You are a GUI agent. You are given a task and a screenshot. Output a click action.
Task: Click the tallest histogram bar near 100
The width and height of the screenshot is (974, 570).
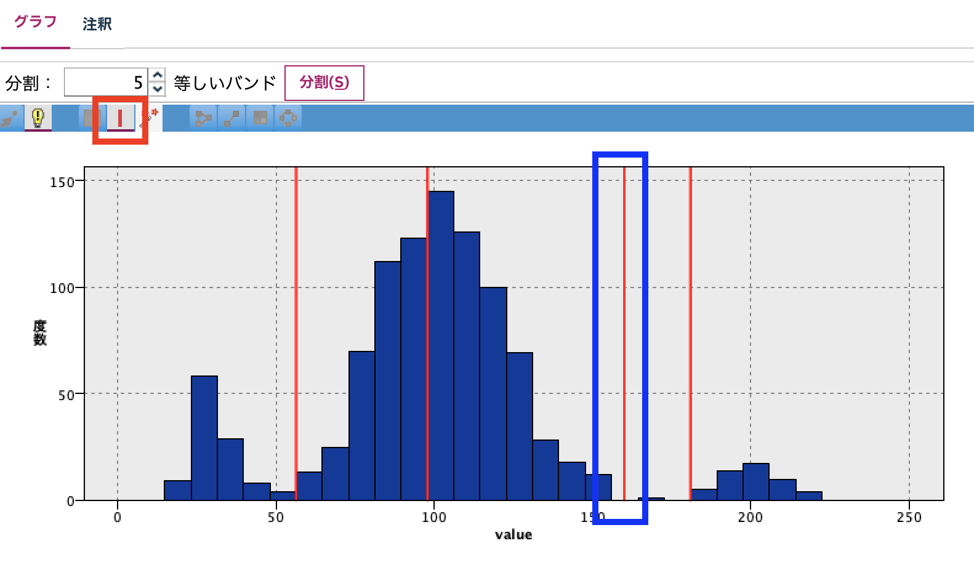click(441, 346)
